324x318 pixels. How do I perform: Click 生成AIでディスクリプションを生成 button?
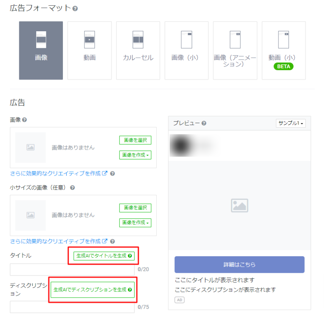(x=93, y=290)
